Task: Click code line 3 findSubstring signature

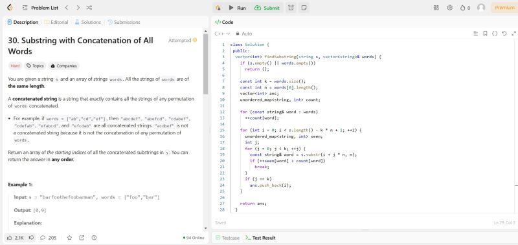Action: click(x=308, y=57)
